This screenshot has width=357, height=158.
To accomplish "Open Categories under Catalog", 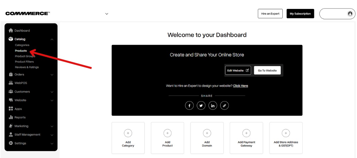I will (22, 45).
